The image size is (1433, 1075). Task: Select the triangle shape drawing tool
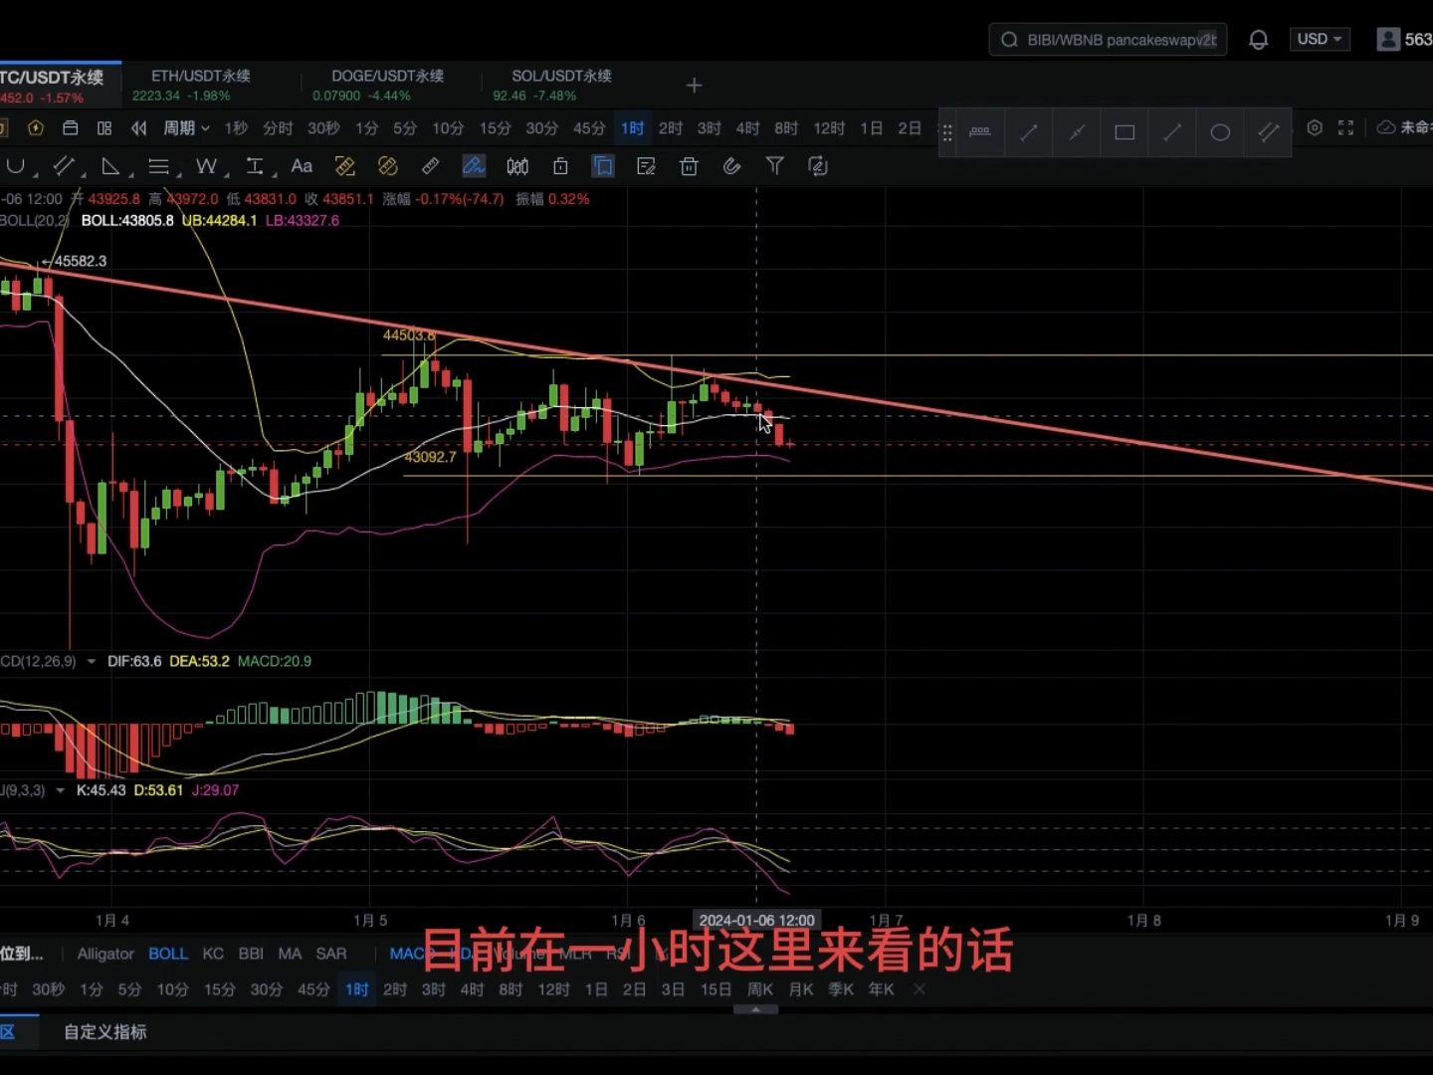coord(110,166)
